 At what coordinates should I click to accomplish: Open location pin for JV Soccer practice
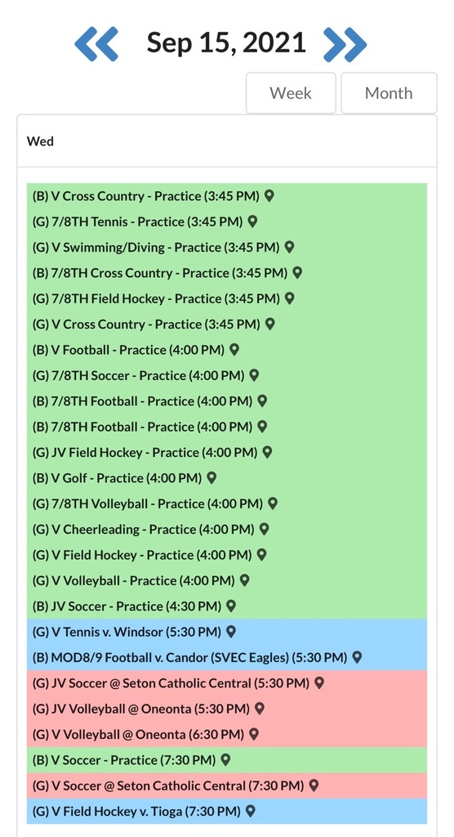[230, 606]
